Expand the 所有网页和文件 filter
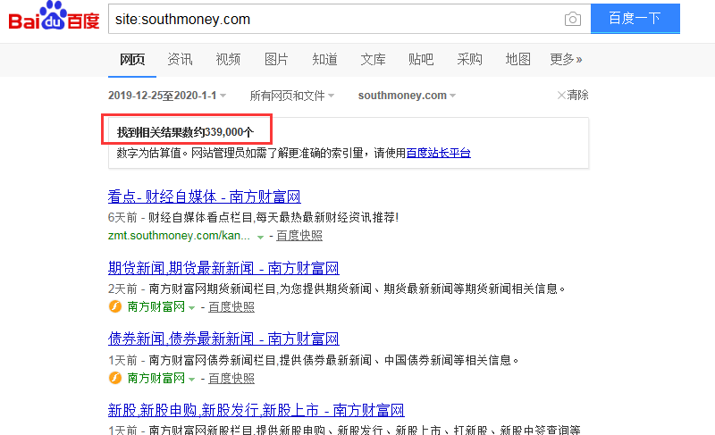The width and height of the screenshot is (715, 435). [292, 96]
